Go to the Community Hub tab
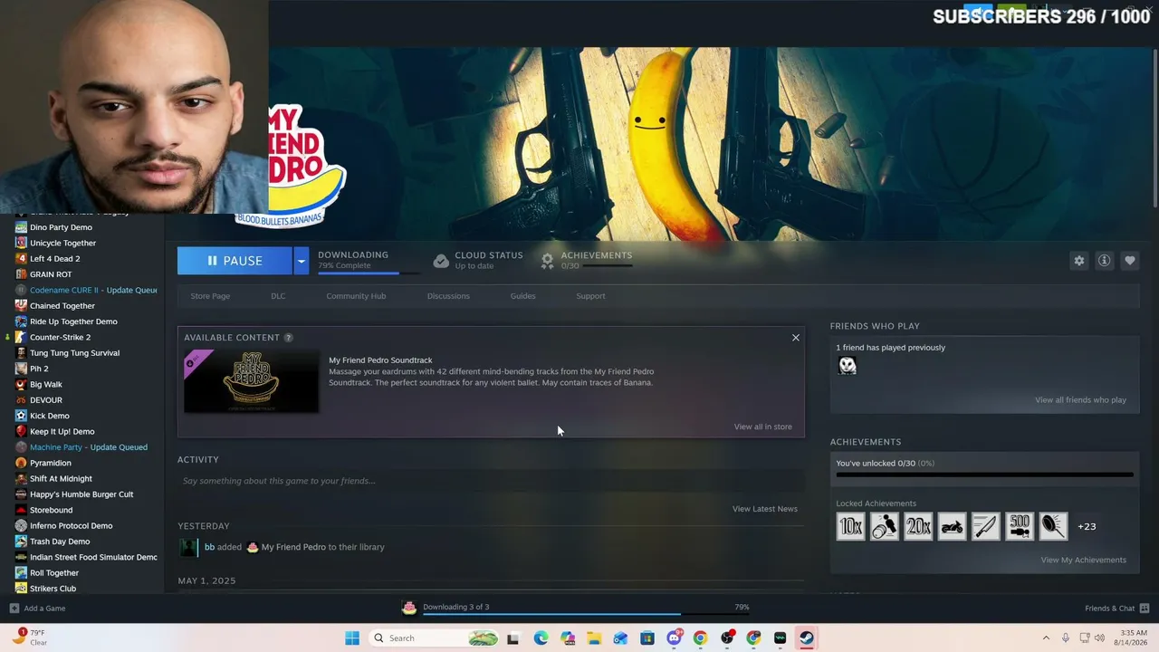The height and width of the screenshot is (652, 1159). click(x=356, y=296)
